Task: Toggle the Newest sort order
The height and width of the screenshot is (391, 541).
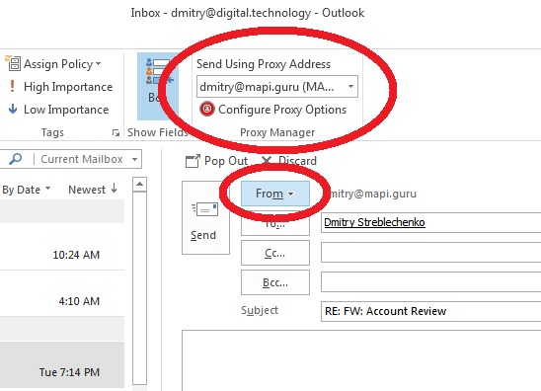Action: pos(93,190)
